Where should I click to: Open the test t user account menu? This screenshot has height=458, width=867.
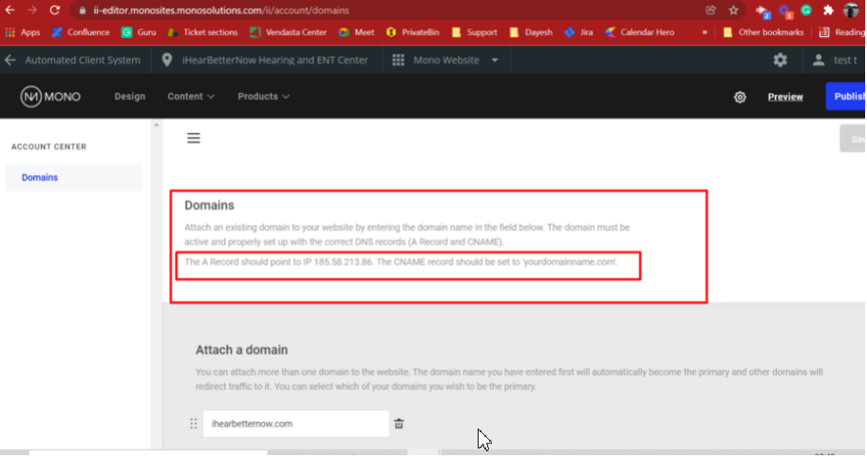pyautogui.click(x=836, y=60)
